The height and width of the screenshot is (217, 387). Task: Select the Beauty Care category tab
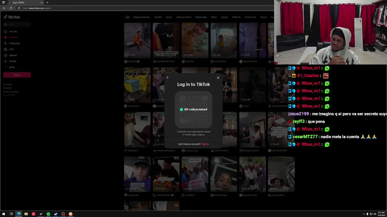[x=251, y=17]
